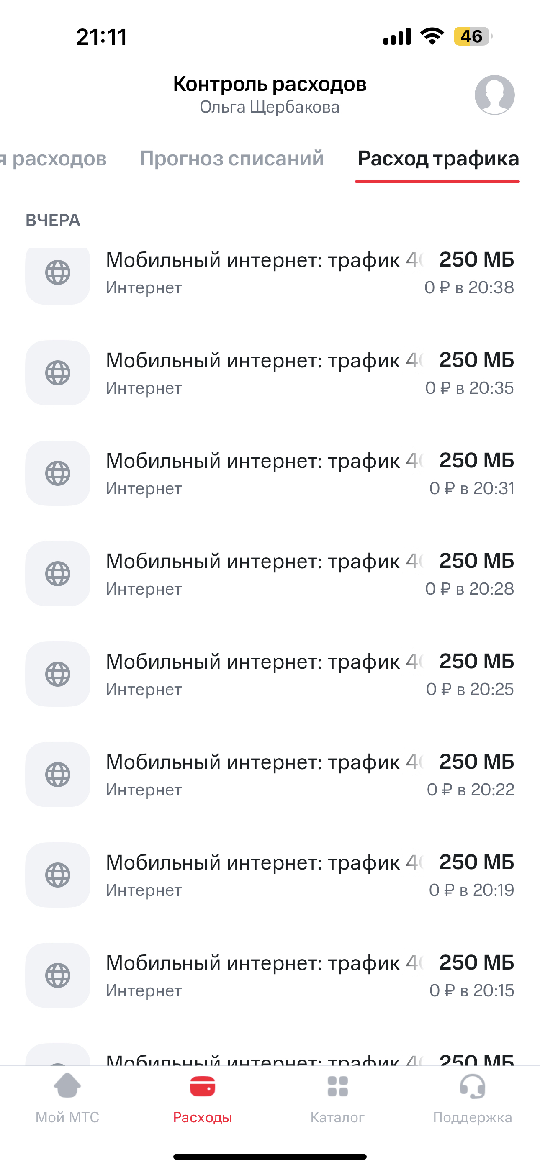This screenshot has width=540, height=1170.
Task: Tap the battery indicator in status bar
Action: tap(472, 36)
